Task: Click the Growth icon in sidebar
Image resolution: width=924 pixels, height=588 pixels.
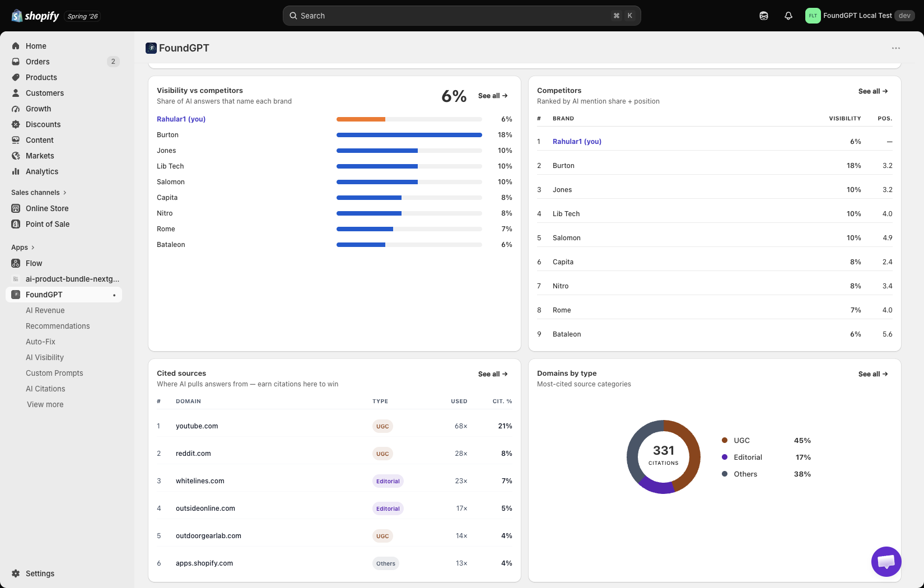Action: (16, 109)
